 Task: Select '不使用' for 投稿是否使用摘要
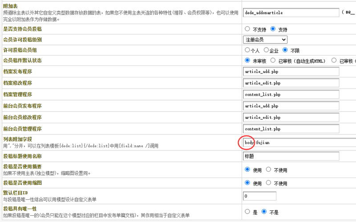[268, 170]
